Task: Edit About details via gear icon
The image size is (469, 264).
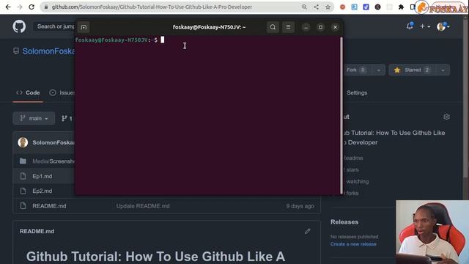Action: 446,117
